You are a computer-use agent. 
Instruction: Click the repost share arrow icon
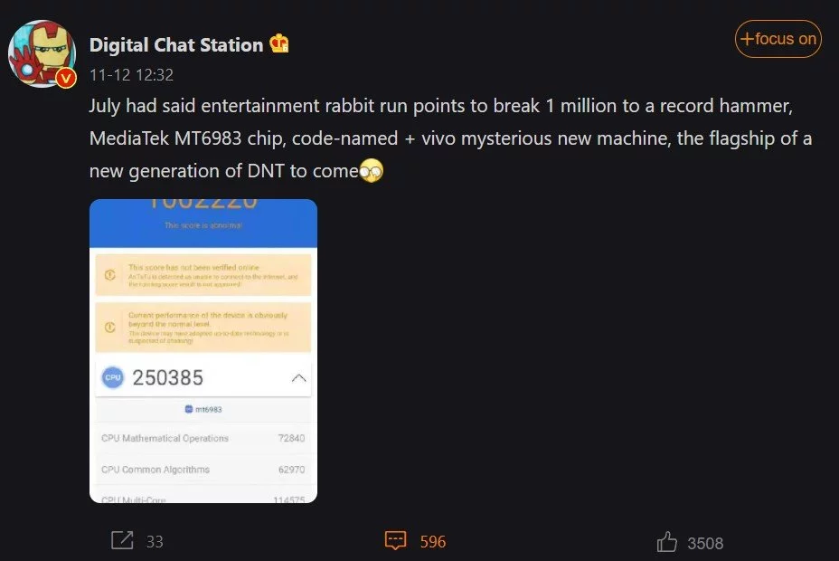click(x=122, y=541)
